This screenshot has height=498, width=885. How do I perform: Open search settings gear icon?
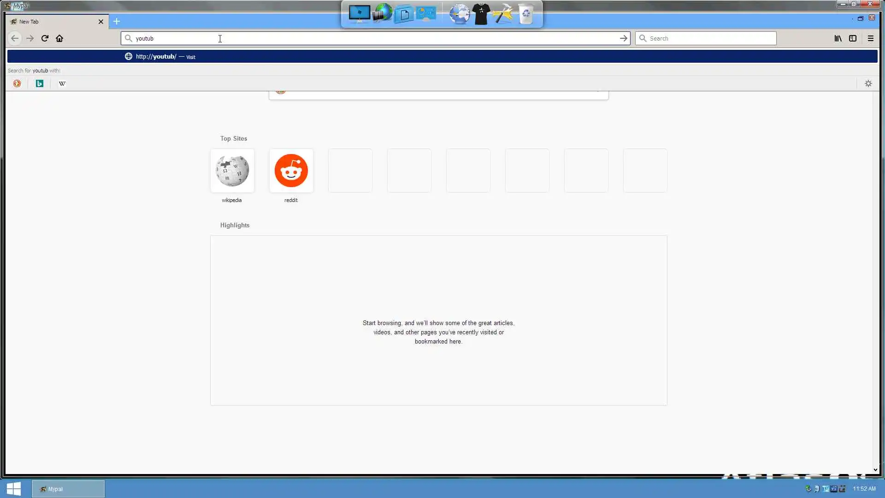click(868, 83)
